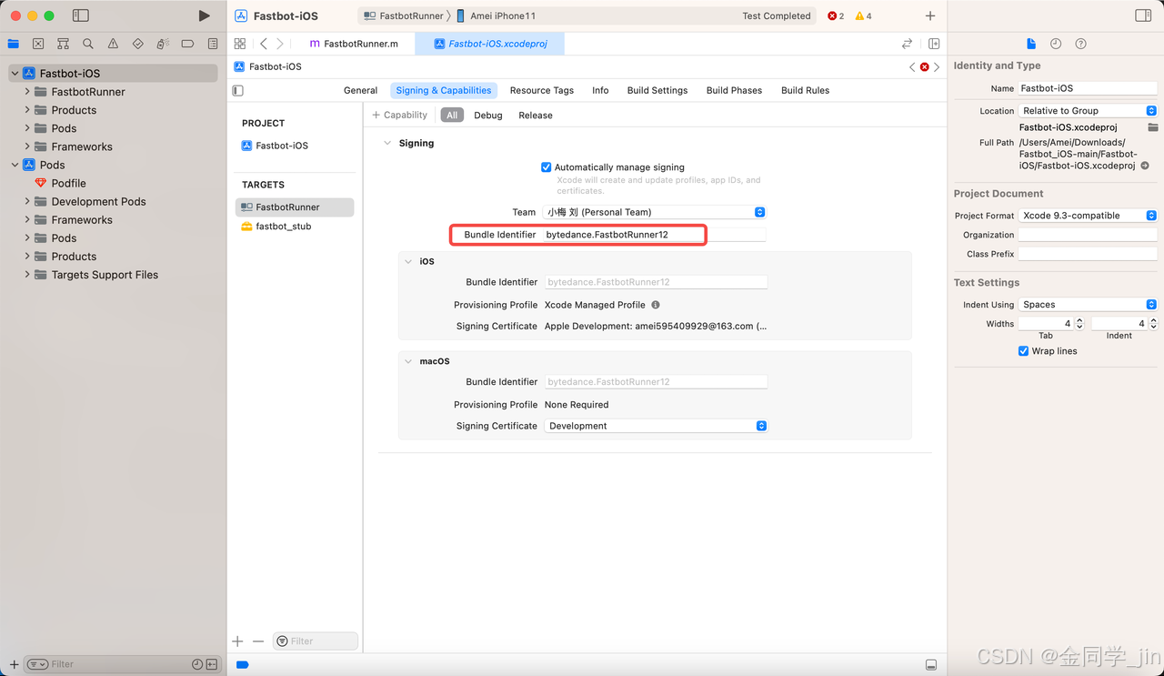Select the fastbot_stub target
The image size is (1164, 676).
click(x=284, y=227)
